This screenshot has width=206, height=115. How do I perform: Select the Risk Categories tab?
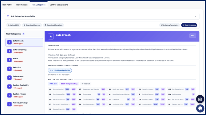tap(39, 5)
